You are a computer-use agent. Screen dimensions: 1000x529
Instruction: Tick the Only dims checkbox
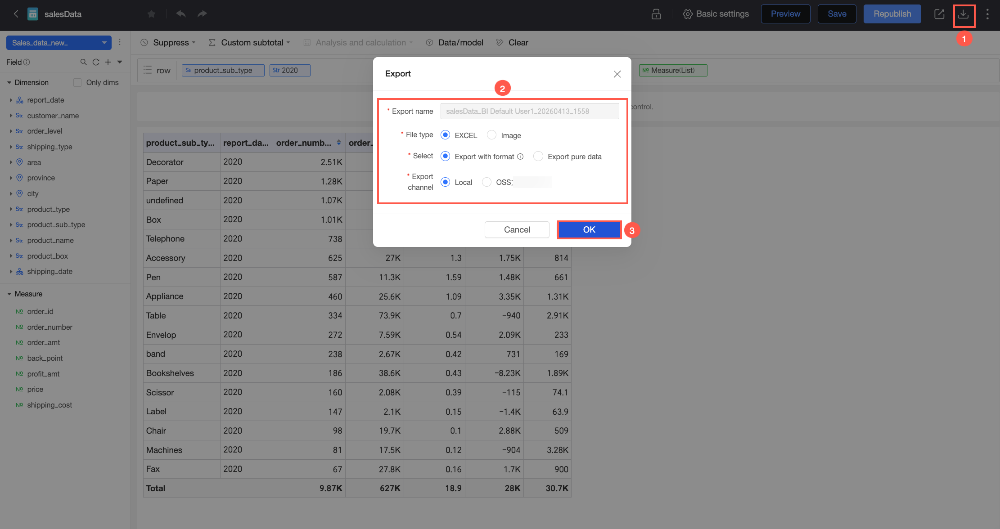pos(77,82)
